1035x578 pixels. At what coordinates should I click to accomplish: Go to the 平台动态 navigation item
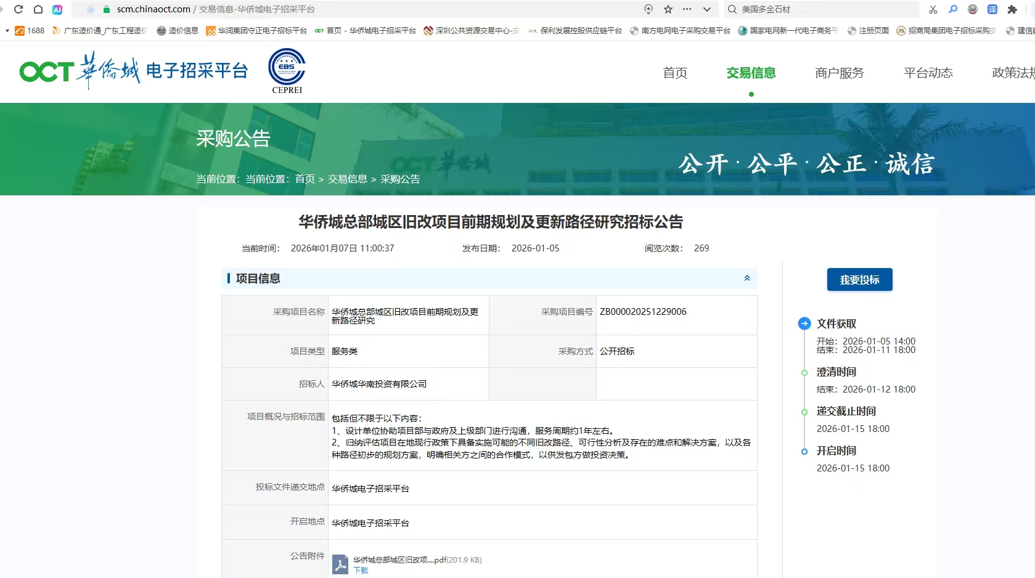point(928,73)
